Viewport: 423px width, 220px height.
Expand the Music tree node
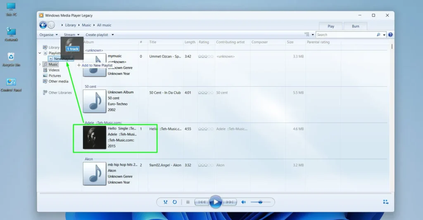(40, 64)
